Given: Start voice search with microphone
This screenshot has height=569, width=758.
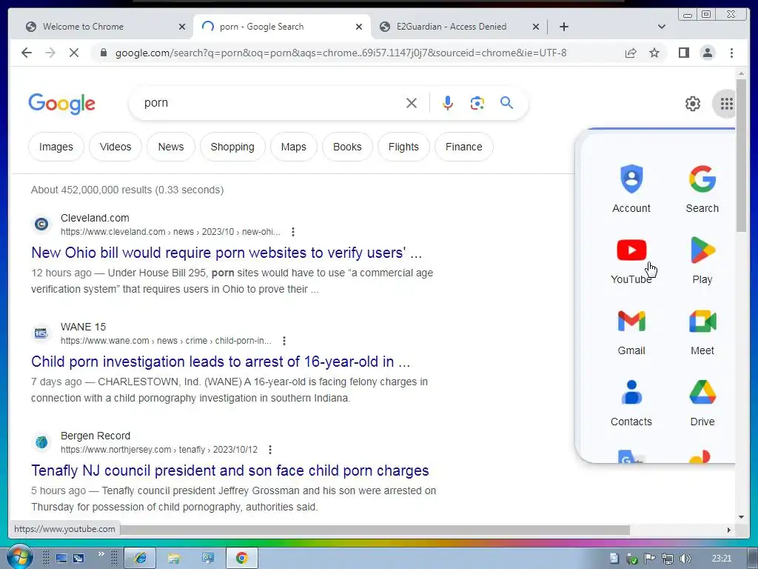Looking at the screenshot, I should [448, 103].
